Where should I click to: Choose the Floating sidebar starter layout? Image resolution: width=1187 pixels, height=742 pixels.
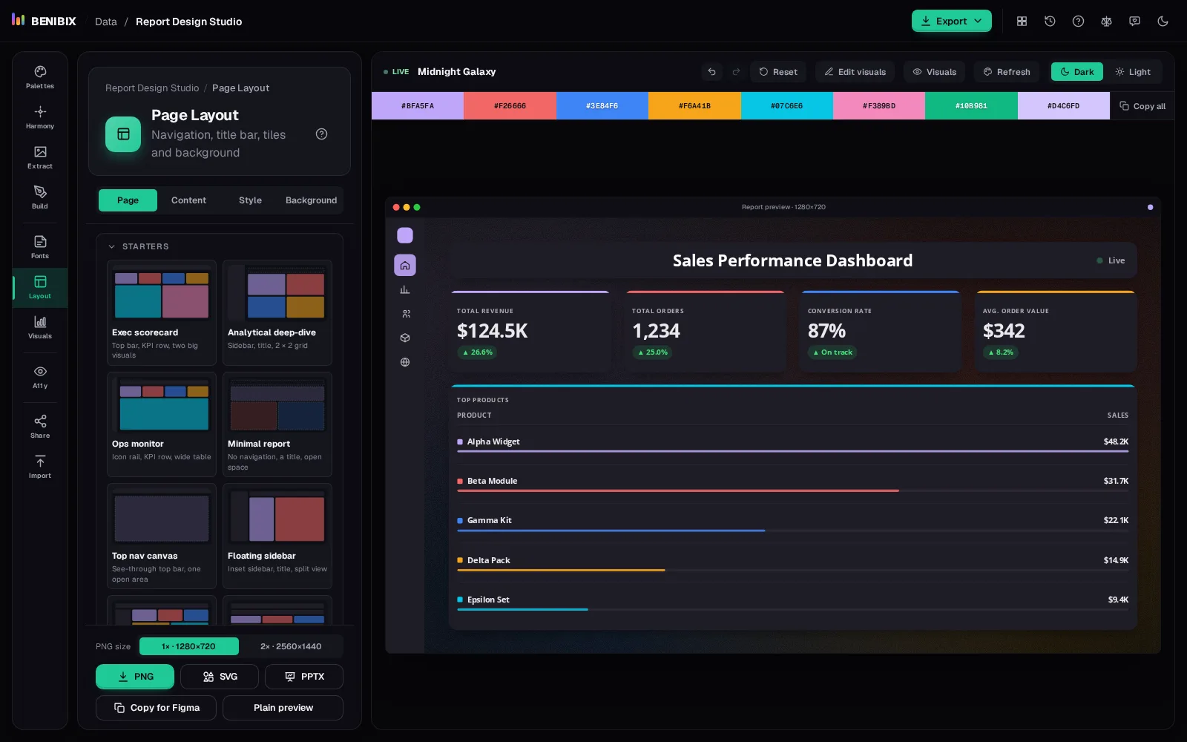[x=277, y=536]
